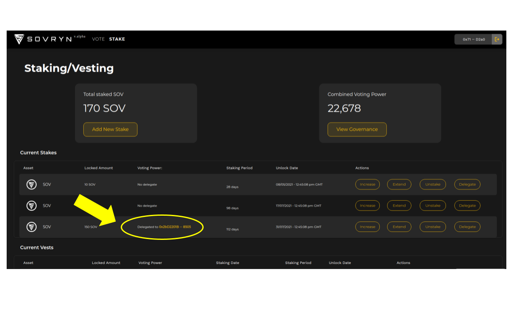Click Total staked SOV label
513x319 pixels.
[103, 95]
